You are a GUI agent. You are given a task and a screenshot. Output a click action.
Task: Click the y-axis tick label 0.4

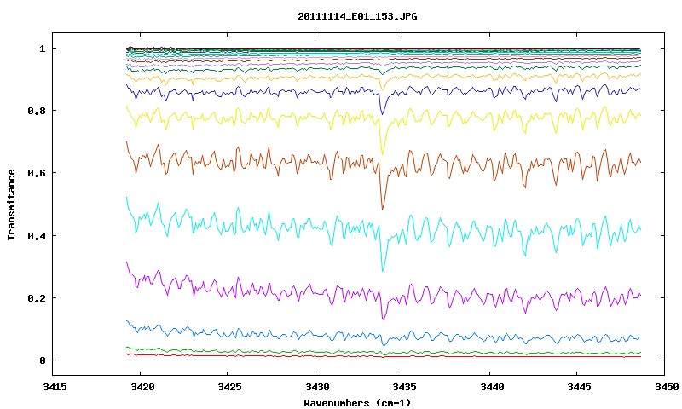(37, 235)
